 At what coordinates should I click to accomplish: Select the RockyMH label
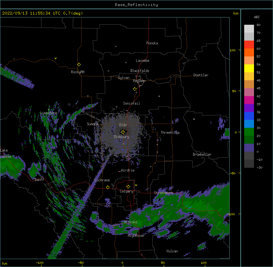[78, 72]
